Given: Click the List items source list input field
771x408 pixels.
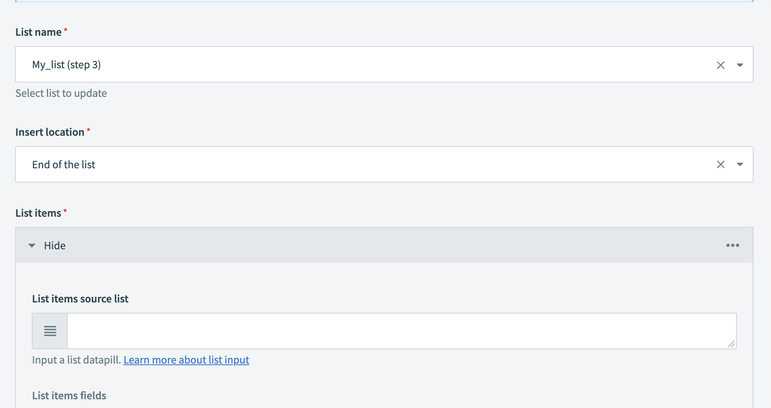Looking at the screenshot, I should [397, 331].
